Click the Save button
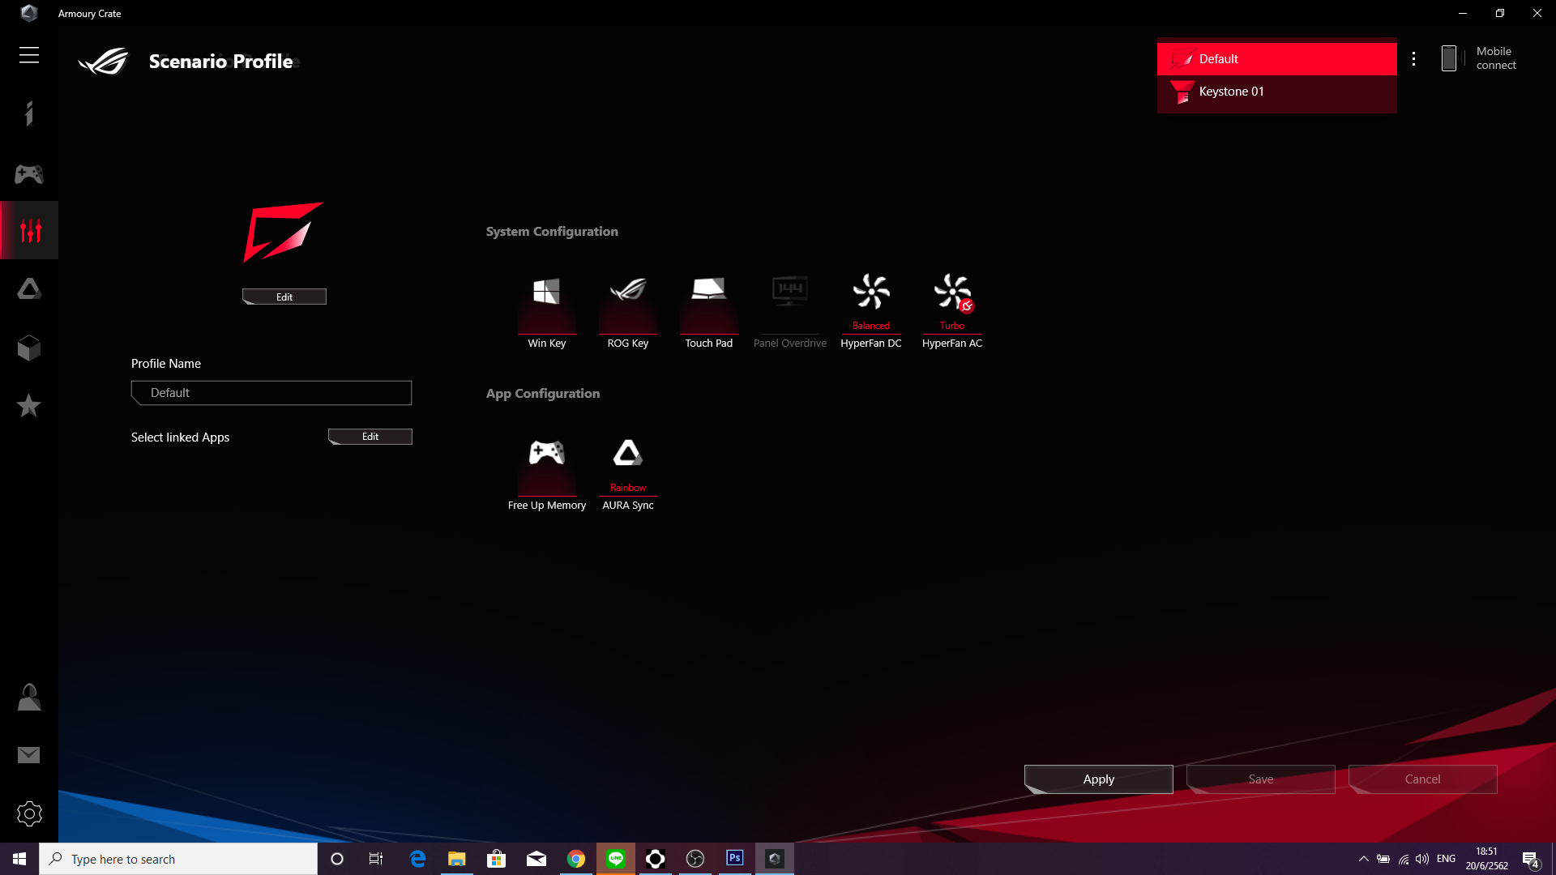 click(x=1260, y=779)
